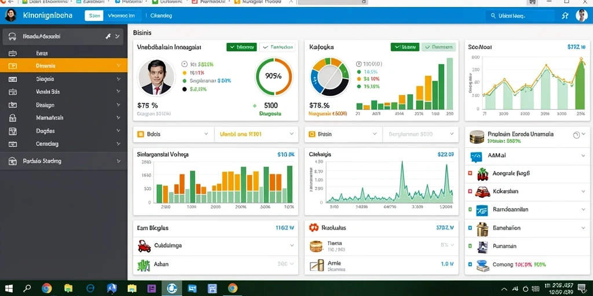Toggle the checkbox next to Aongrale Rog6
The width and height of the screenshot is (593, 296).
point(470,173)
